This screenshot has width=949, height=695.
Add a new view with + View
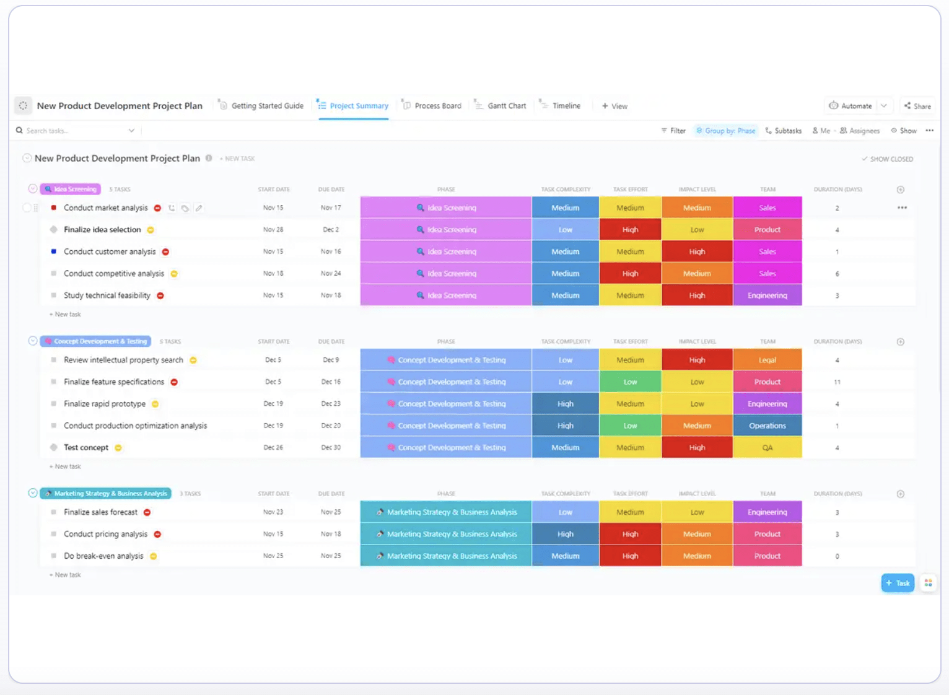click(614, 107)
